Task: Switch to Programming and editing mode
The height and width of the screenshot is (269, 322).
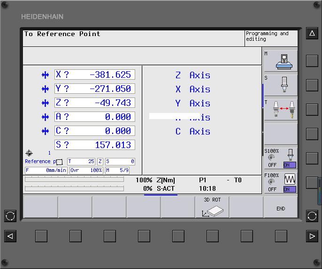Action: 271,37
